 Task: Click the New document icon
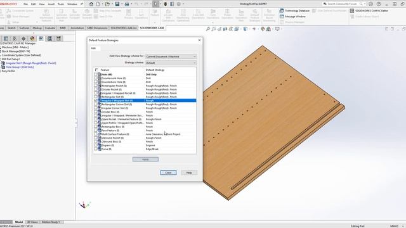(x=98, y=4)
